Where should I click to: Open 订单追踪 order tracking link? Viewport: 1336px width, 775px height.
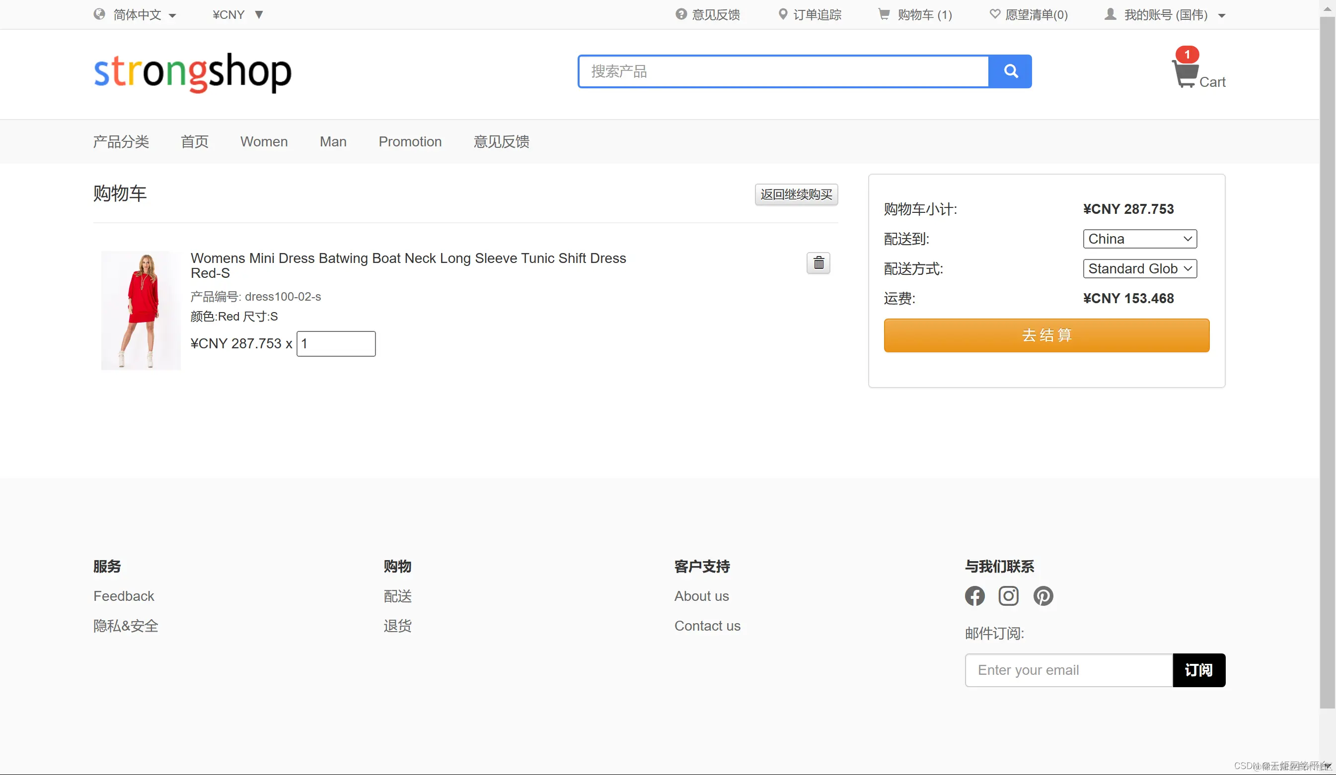(x=810, y=15)
